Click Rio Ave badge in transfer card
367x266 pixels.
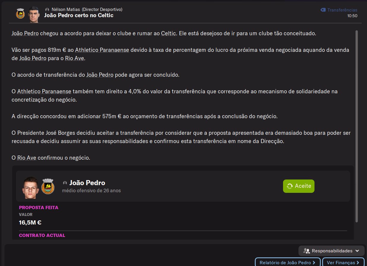[x=48, y=186]
